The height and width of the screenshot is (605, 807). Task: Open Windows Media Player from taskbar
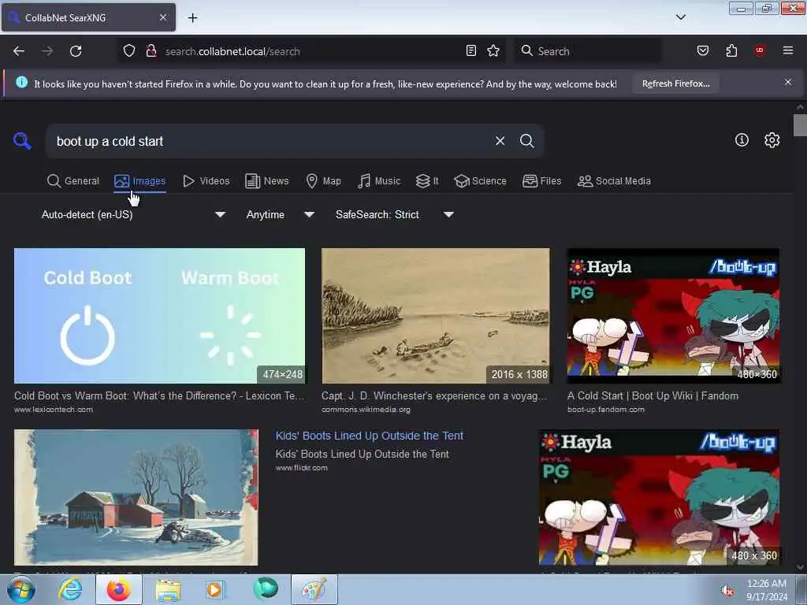[216, 589]
